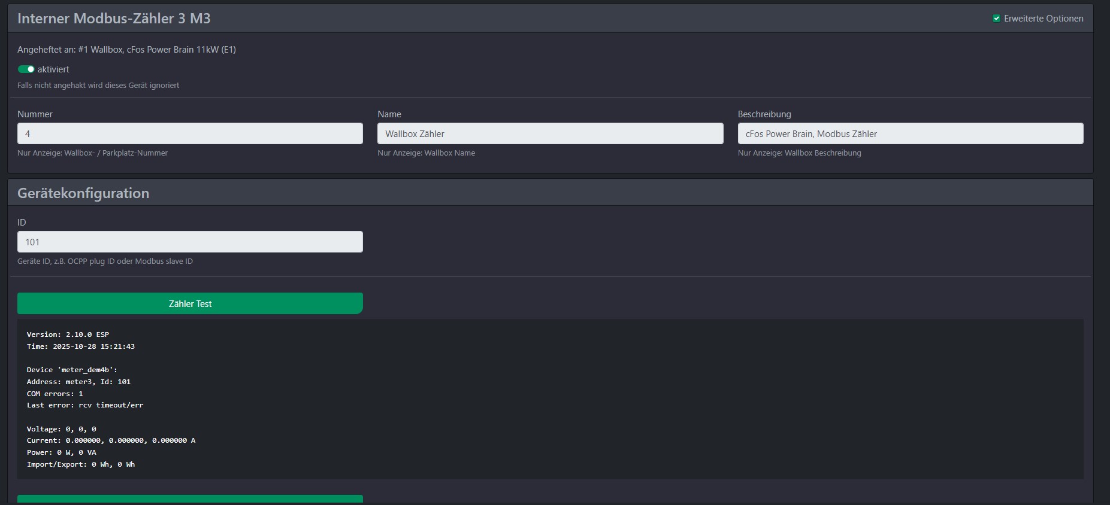This screenshot has width=1110, height=505.
Task: Click the Import/Export Wh output line
Action: tap(81, 464)
